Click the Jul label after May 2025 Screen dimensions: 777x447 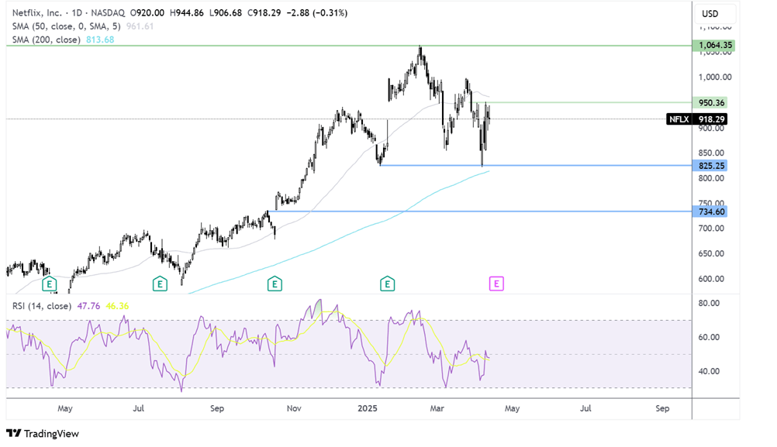pos(585,408)
